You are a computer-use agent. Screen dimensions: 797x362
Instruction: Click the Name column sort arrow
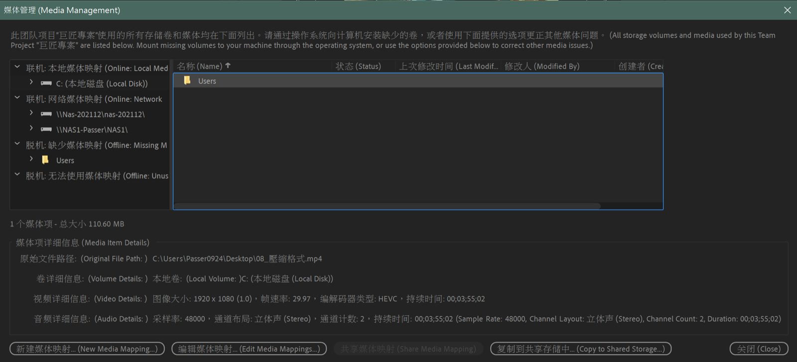(228, 66)
